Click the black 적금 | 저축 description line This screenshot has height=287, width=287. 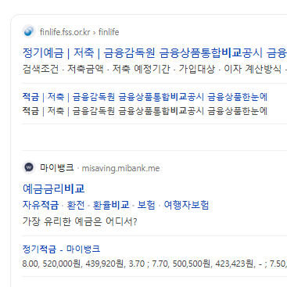(145, 111)
